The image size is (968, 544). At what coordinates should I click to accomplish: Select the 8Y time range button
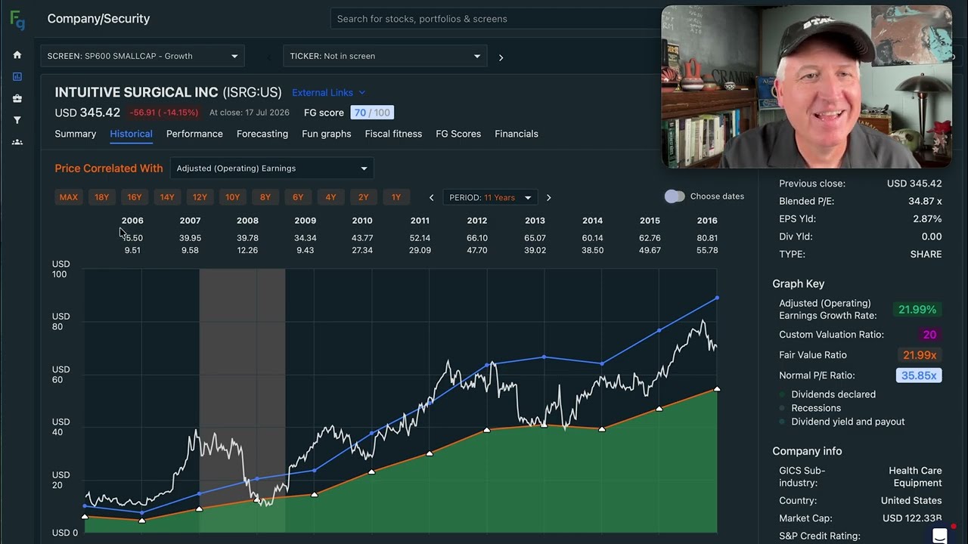pos(265,197)
